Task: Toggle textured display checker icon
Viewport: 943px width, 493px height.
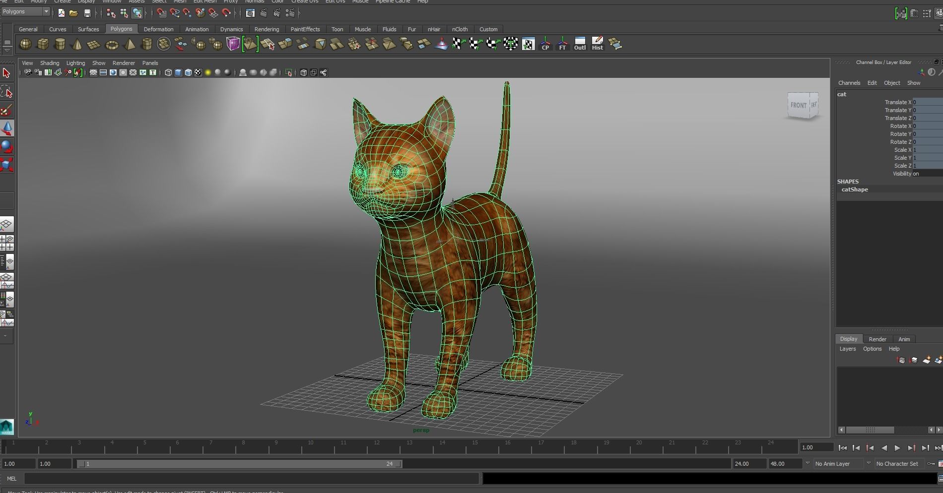Action: coord(198,73)
